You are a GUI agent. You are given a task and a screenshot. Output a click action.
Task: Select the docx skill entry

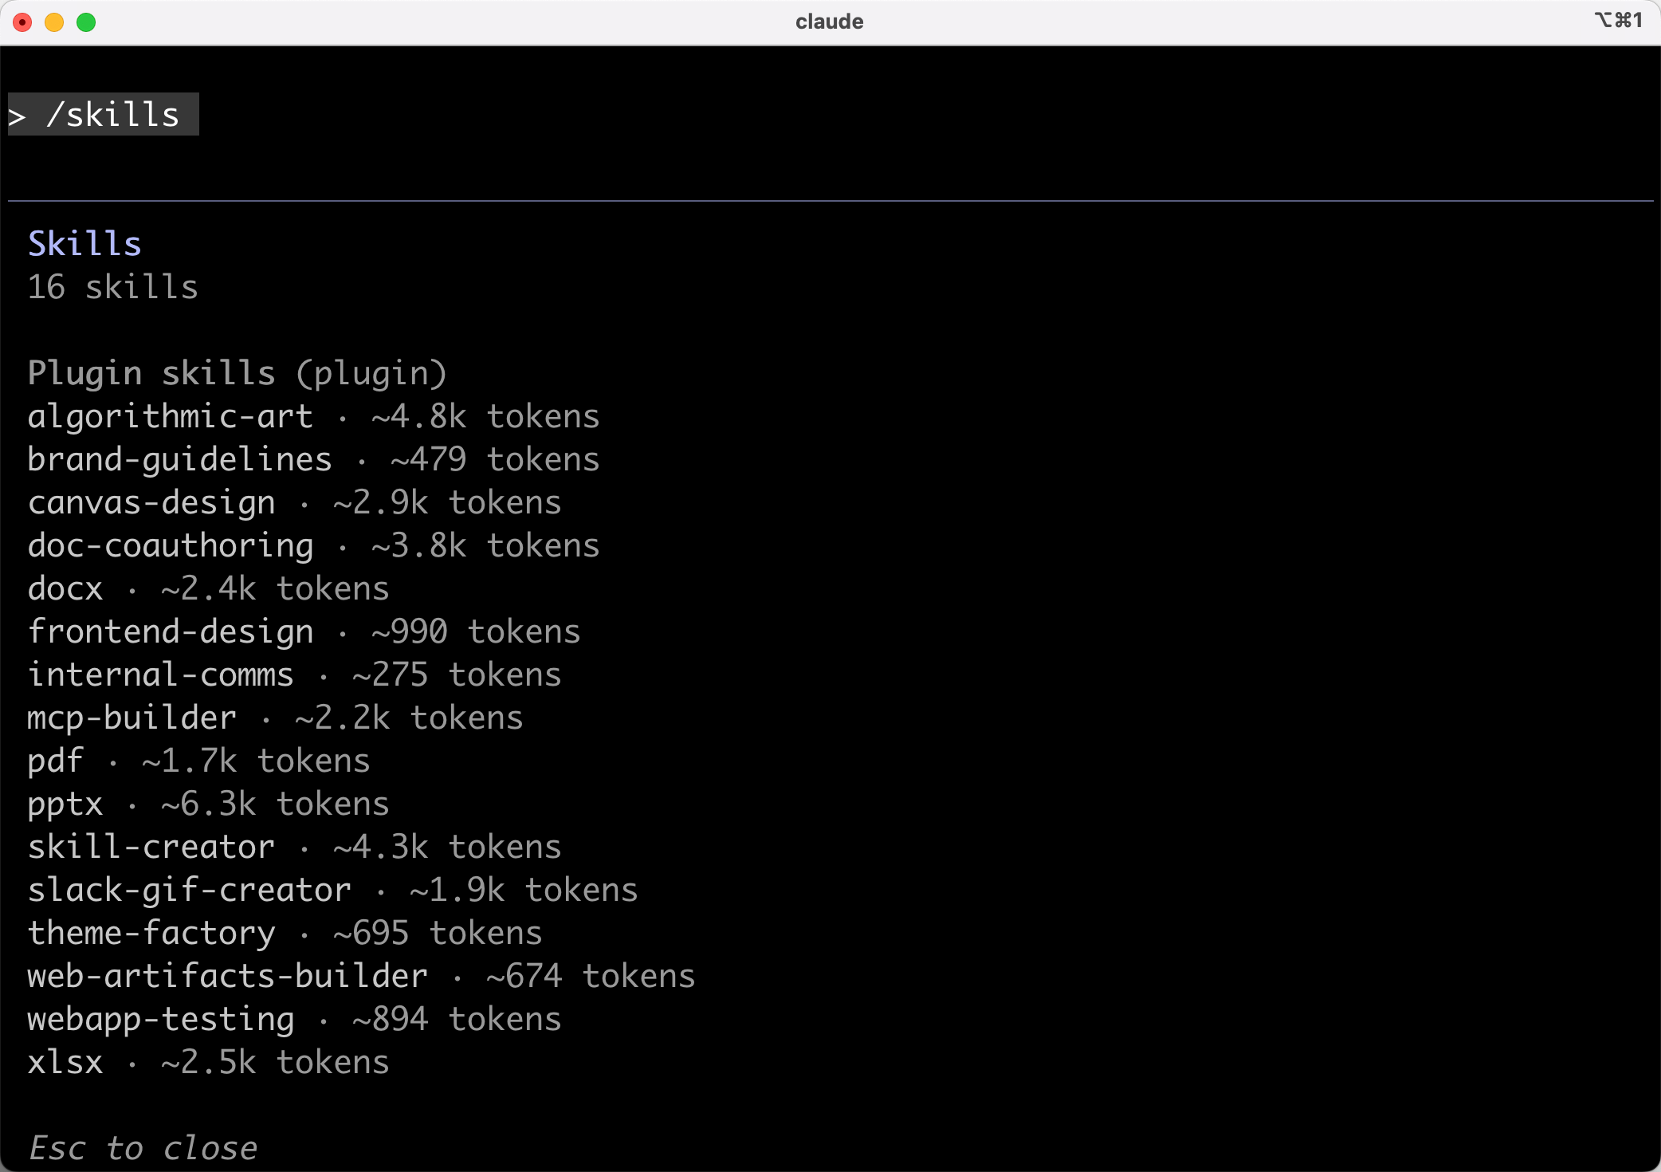click(x=65, y=589)
